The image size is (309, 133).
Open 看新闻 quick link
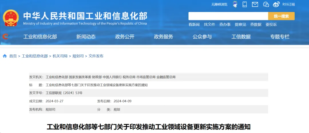194,25
